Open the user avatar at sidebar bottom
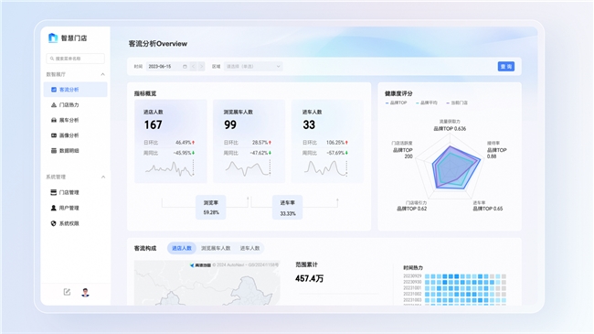Screen dimensions: 594x334 pos(85,292)
